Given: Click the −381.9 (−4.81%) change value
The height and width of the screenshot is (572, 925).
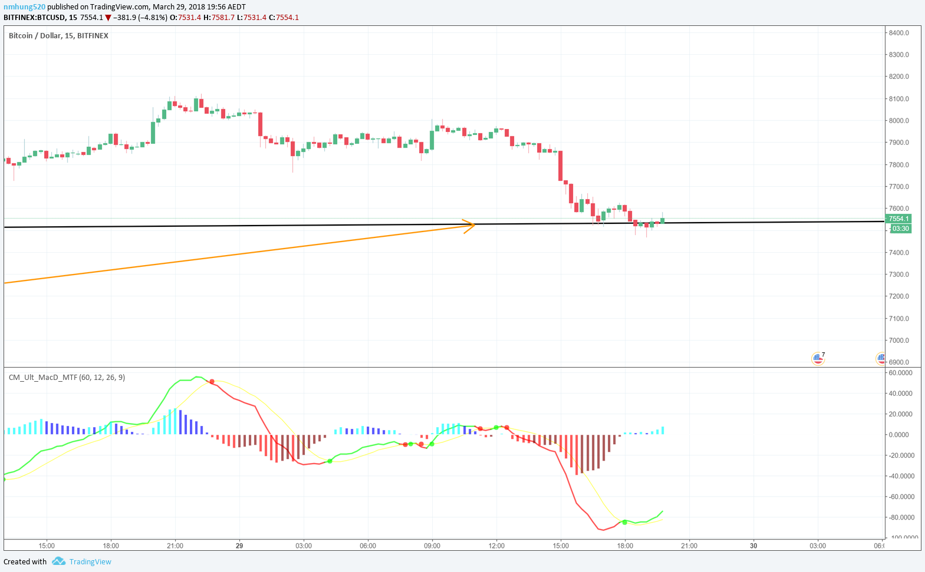Looking at the screenshot, I should (x=140, y=18).
